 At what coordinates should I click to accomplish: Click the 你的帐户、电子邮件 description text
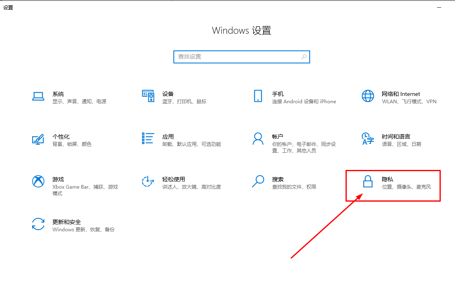(x=304, y=147)
